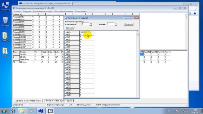Viewport: 203px width, 114px height.
Task: Click the Point 15 column header
Action: pos(167,52)
